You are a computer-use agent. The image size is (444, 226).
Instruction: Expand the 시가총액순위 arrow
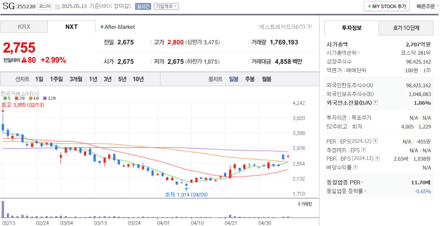(x=359, y=53)
